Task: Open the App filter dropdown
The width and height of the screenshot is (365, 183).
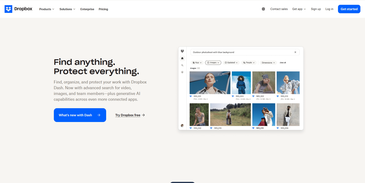Action: pyautogui.click(x=197, y=63)
